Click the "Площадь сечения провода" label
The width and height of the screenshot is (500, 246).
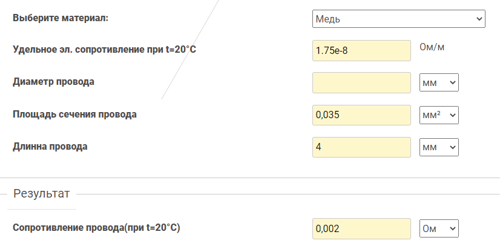click(x=74, y=114)
